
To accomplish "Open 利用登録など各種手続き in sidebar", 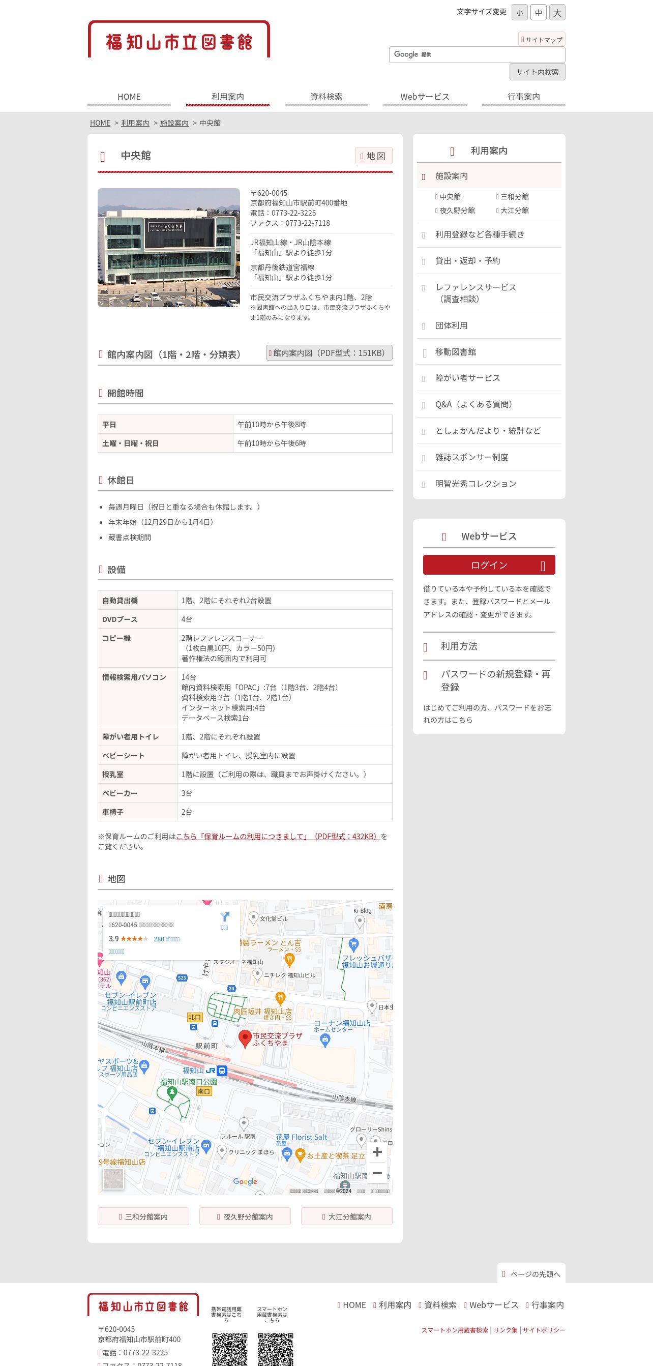I will (489, 234).
